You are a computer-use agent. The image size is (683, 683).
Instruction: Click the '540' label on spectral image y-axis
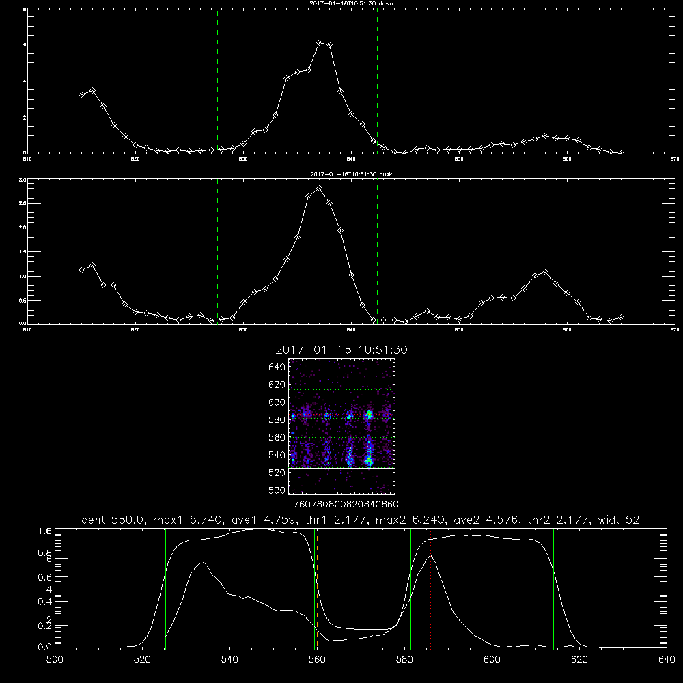[x=277, y=455]
